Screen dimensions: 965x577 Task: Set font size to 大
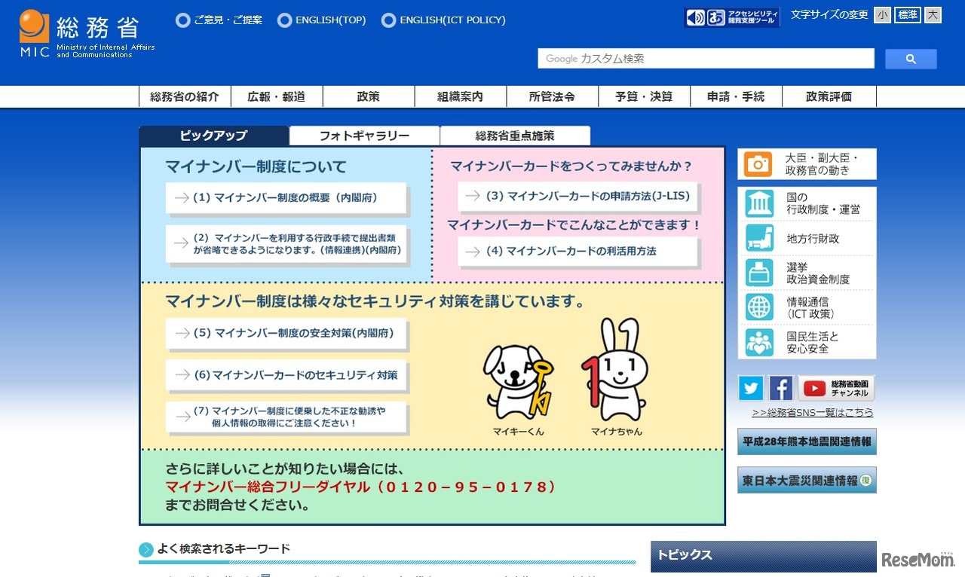click(933, 14)
